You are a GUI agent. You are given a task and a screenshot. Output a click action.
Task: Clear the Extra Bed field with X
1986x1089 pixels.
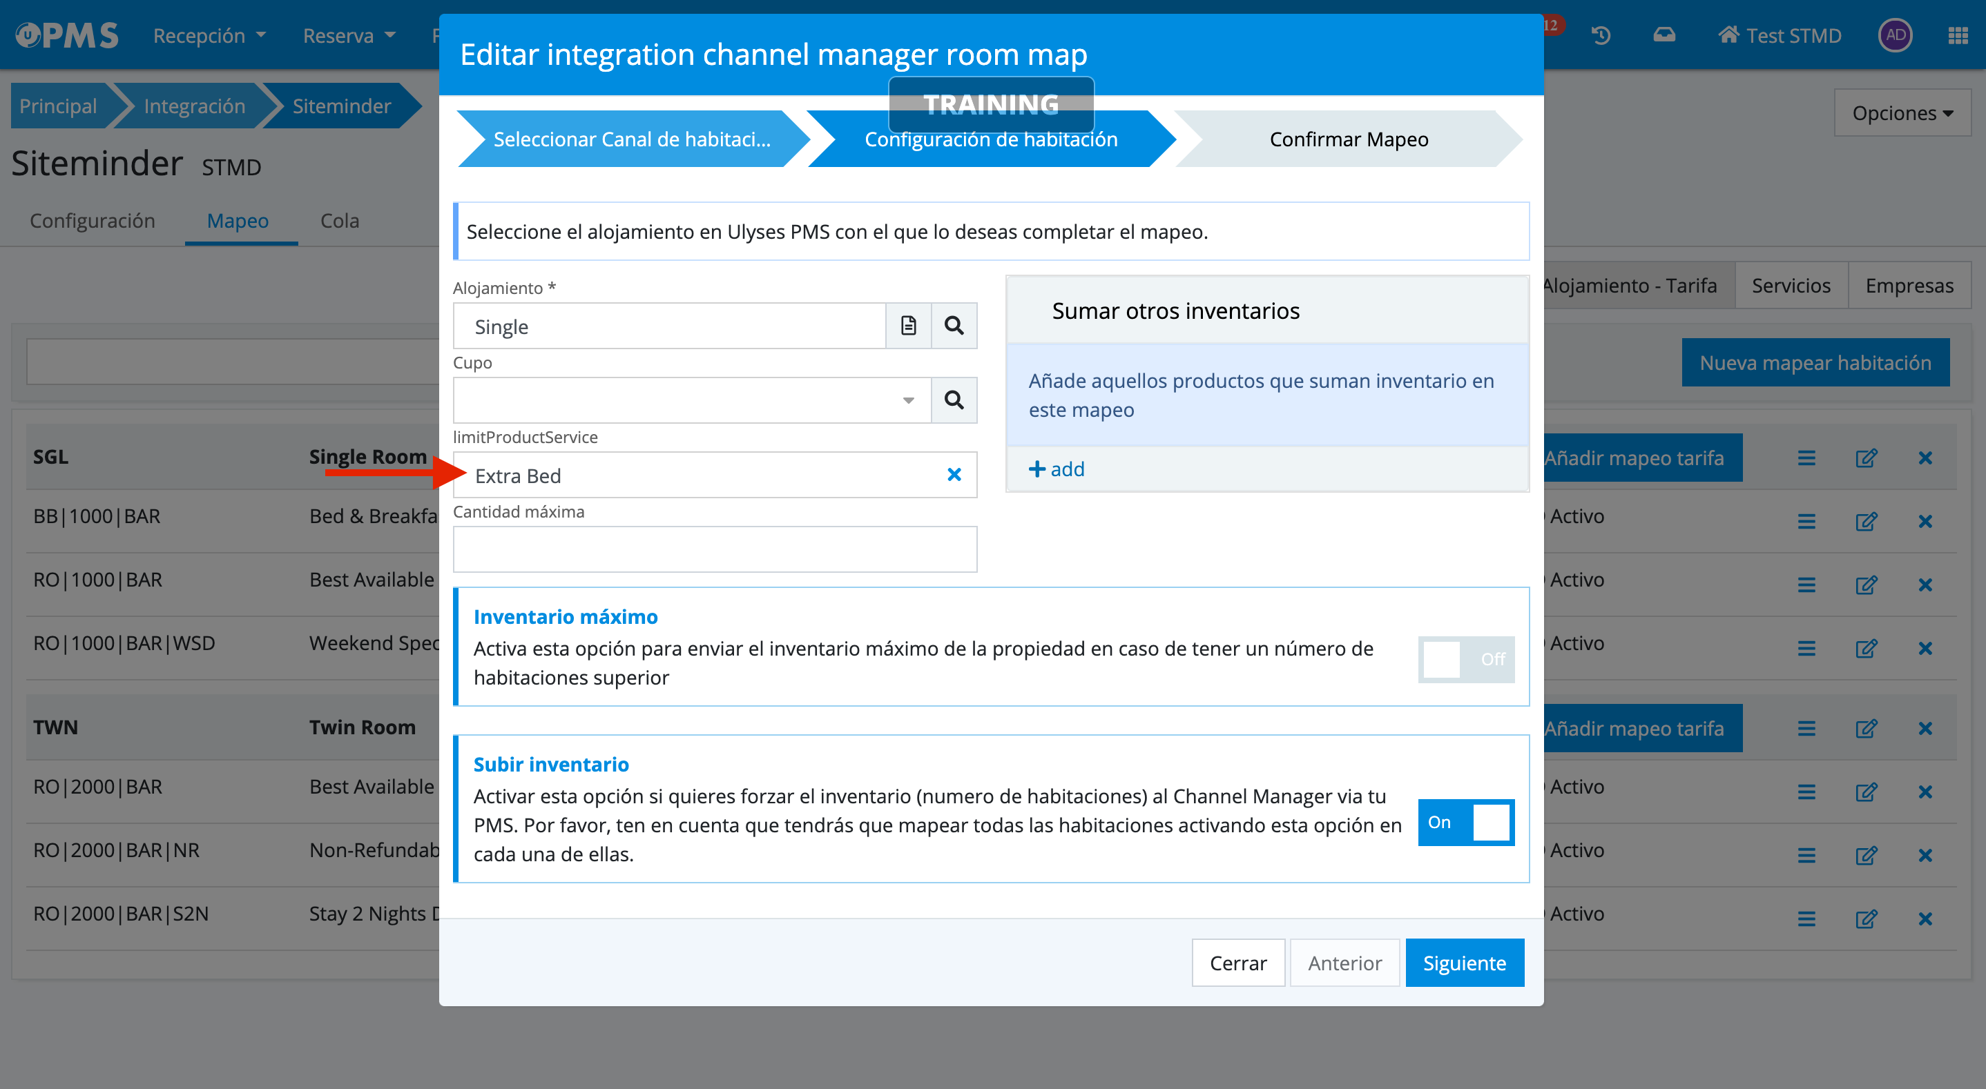point(954,475)
